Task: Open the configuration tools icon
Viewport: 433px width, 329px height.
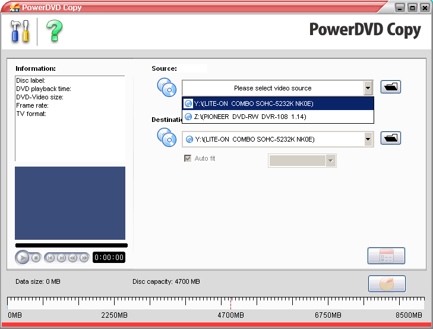Action: click(20, 30)
